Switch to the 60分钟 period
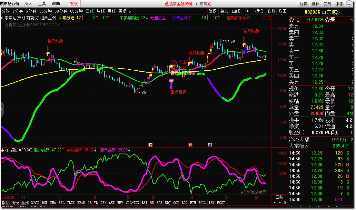The height and width of the screenshot is (210, 356). point(76,11)
